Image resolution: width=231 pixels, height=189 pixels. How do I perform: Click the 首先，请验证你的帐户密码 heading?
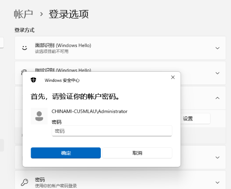click(75, 96)
